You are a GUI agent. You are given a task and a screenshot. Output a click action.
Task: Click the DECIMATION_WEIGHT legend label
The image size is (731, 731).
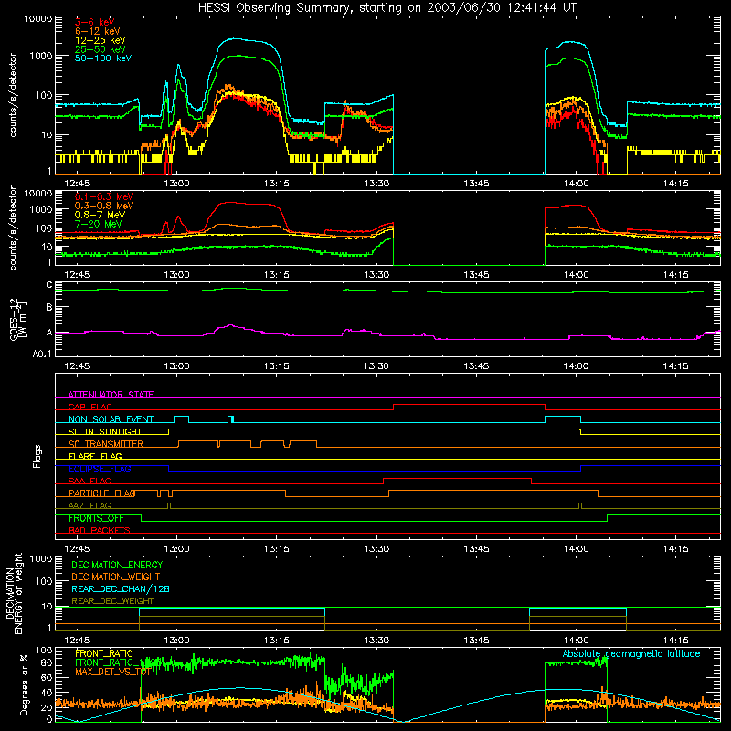point(116,577)
